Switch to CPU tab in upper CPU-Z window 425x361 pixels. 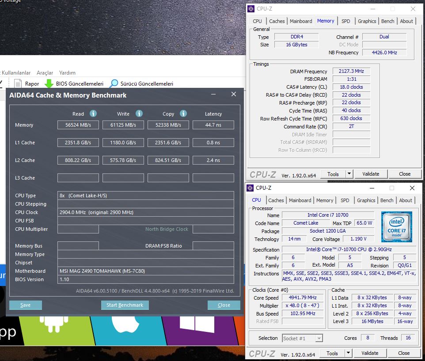point(257,21)
